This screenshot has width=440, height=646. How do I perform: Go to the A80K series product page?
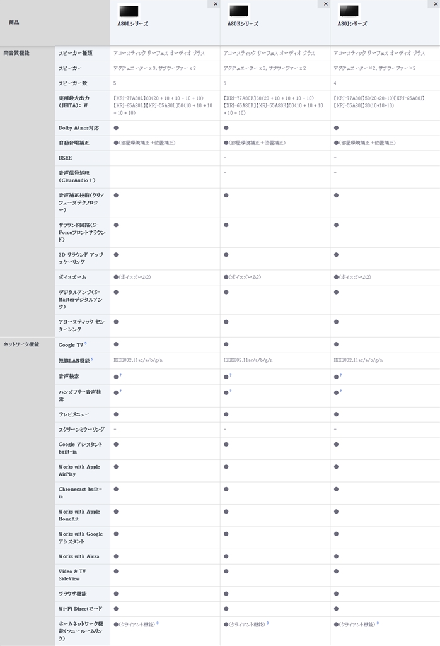[x=243, y=23]
